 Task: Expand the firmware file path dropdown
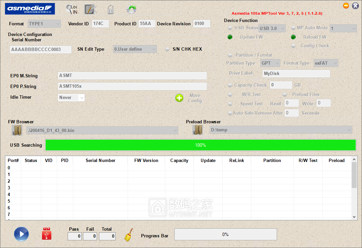pyautogui.click(x=175, y=131)
